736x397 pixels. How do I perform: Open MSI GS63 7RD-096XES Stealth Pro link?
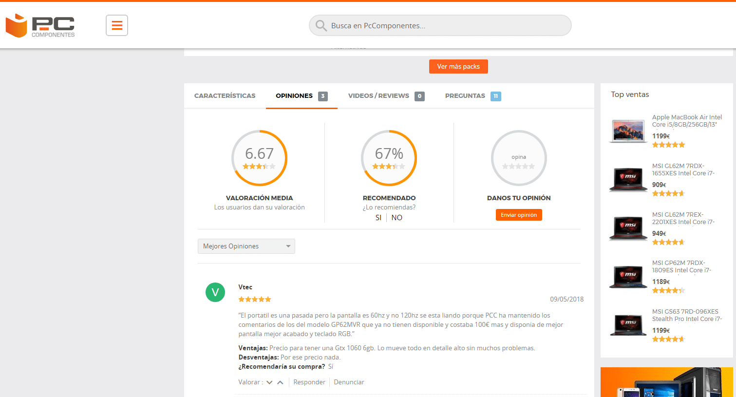pyautogui.click(x=687, y=315)
